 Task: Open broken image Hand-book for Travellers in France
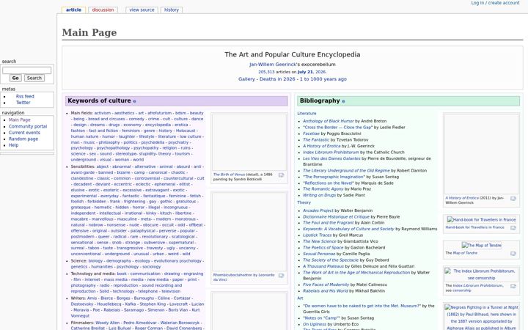481,219
